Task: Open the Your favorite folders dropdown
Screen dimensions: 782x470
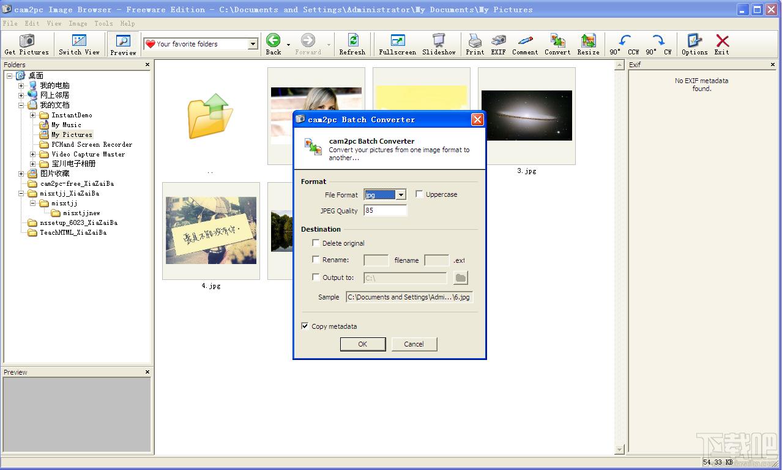Action: point(253,44)
